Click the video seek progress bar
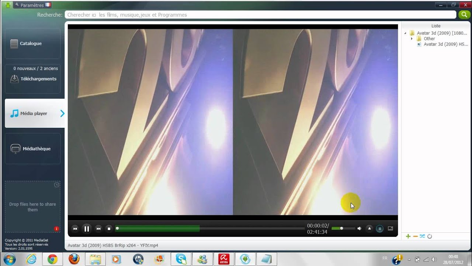The height and width of the screenshot is (266, 472). tap(210, 229)
